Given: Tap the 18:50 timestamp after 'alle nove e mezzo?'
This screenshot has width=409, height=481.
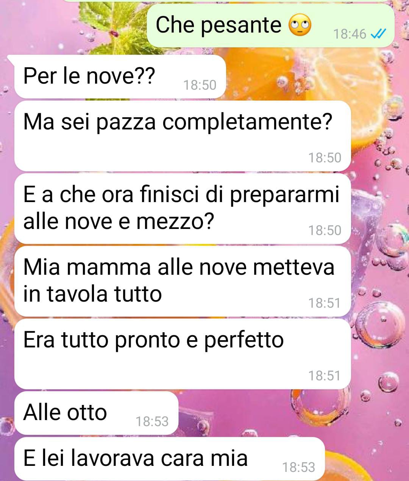Looking at the screenshot, I should (x=325, y=230).
